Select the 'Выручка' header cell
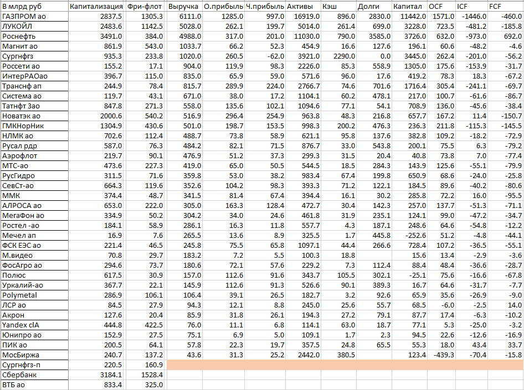 point(184,6)
